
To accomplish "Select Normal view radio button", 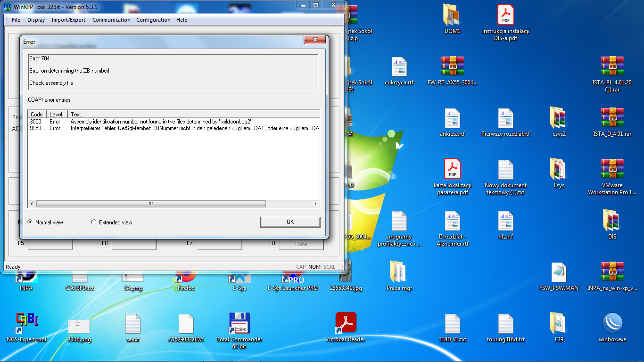I will tap(30, 222).
